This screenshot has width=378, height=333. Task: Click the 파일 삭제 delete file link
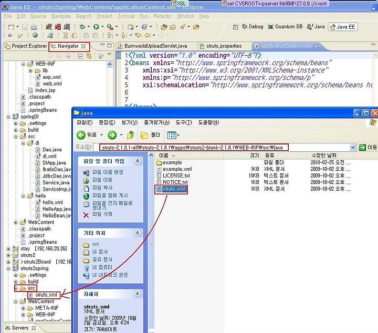pos(102,214)
